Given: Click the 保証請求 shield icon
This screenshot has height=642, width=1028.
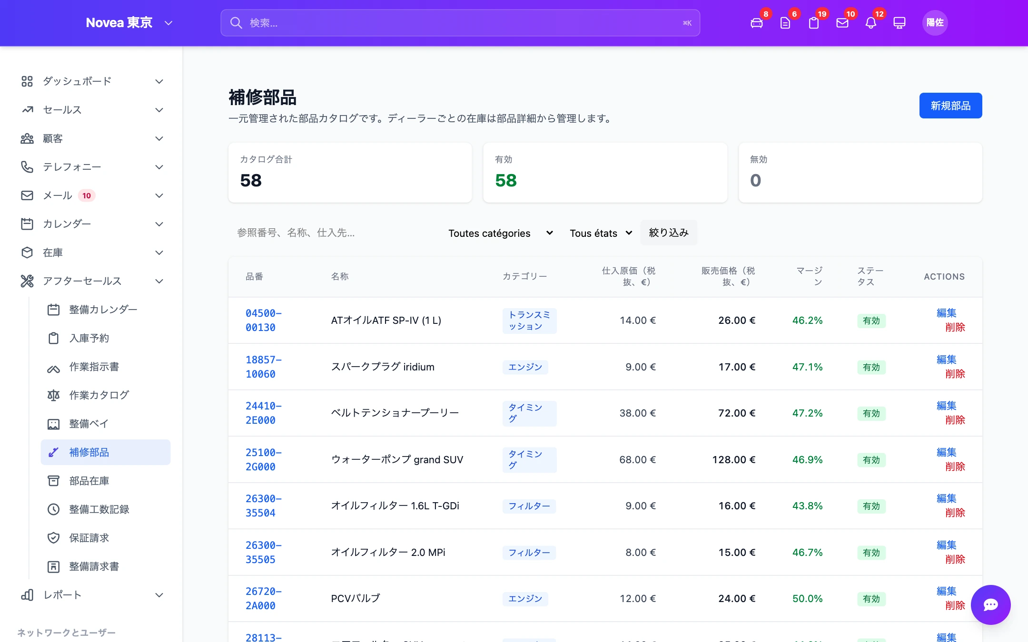Looking at the screenshot, I should 53,538.
